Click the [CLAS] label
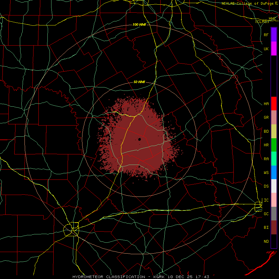 (262, 21)
